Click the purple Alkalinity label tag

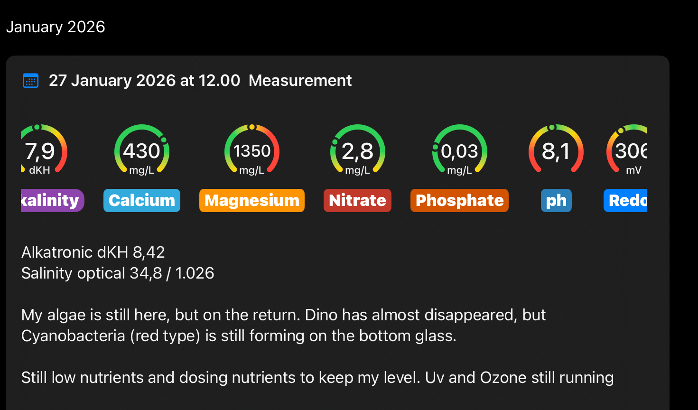[51, 200]
